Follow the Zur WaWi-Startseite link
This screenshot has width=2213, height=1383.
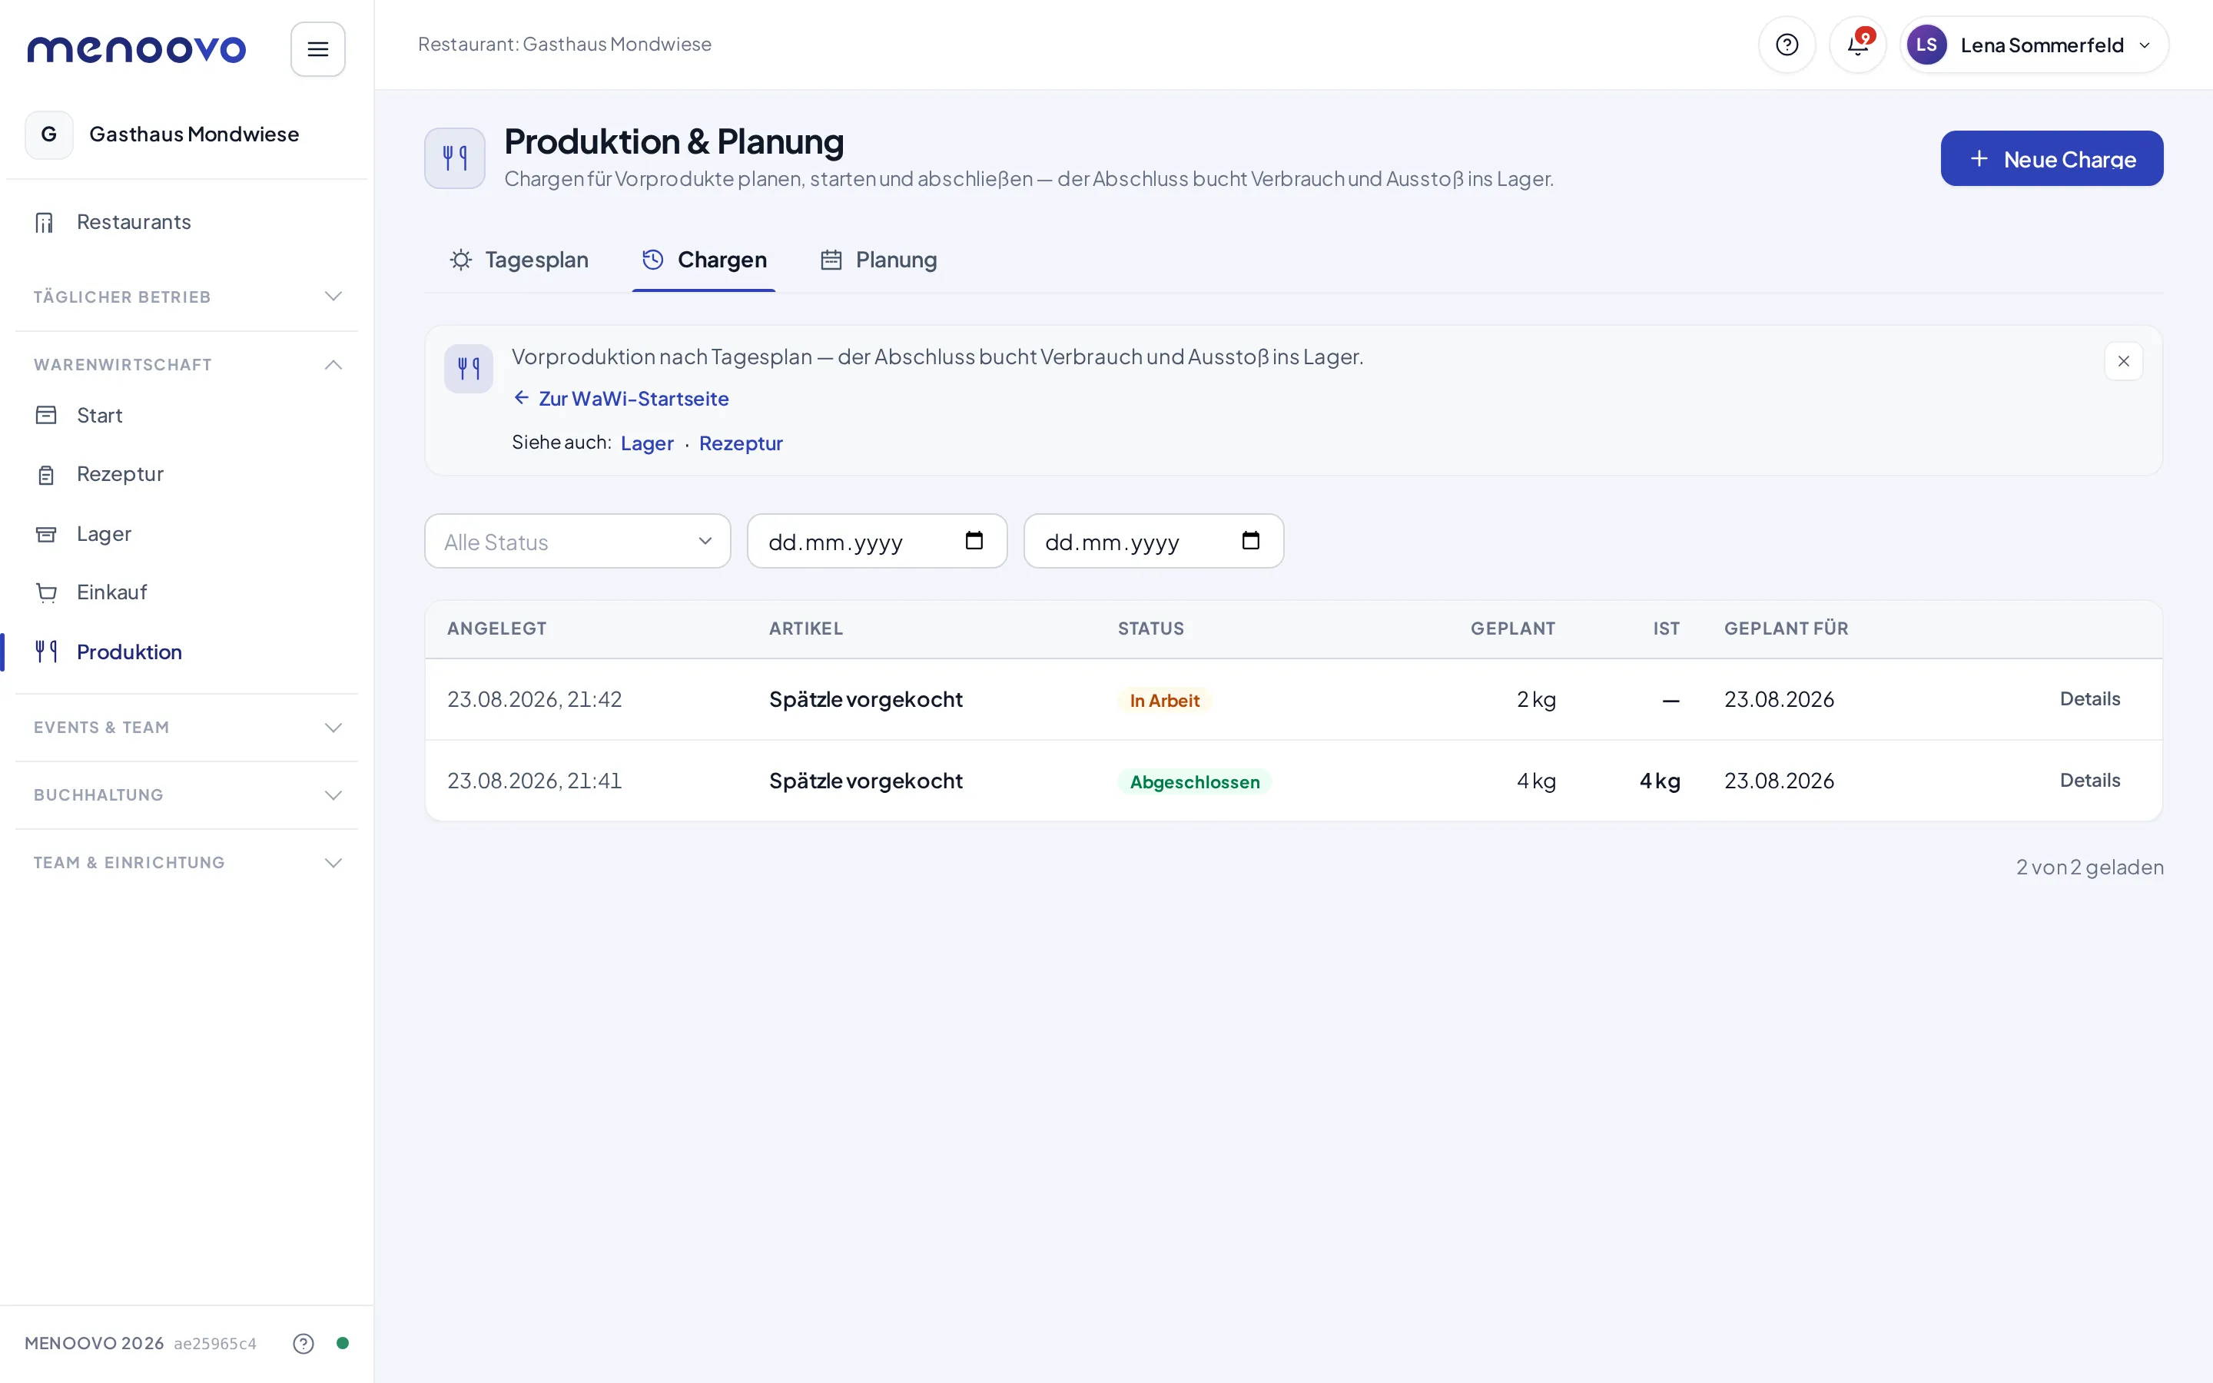tap(620, 399)
